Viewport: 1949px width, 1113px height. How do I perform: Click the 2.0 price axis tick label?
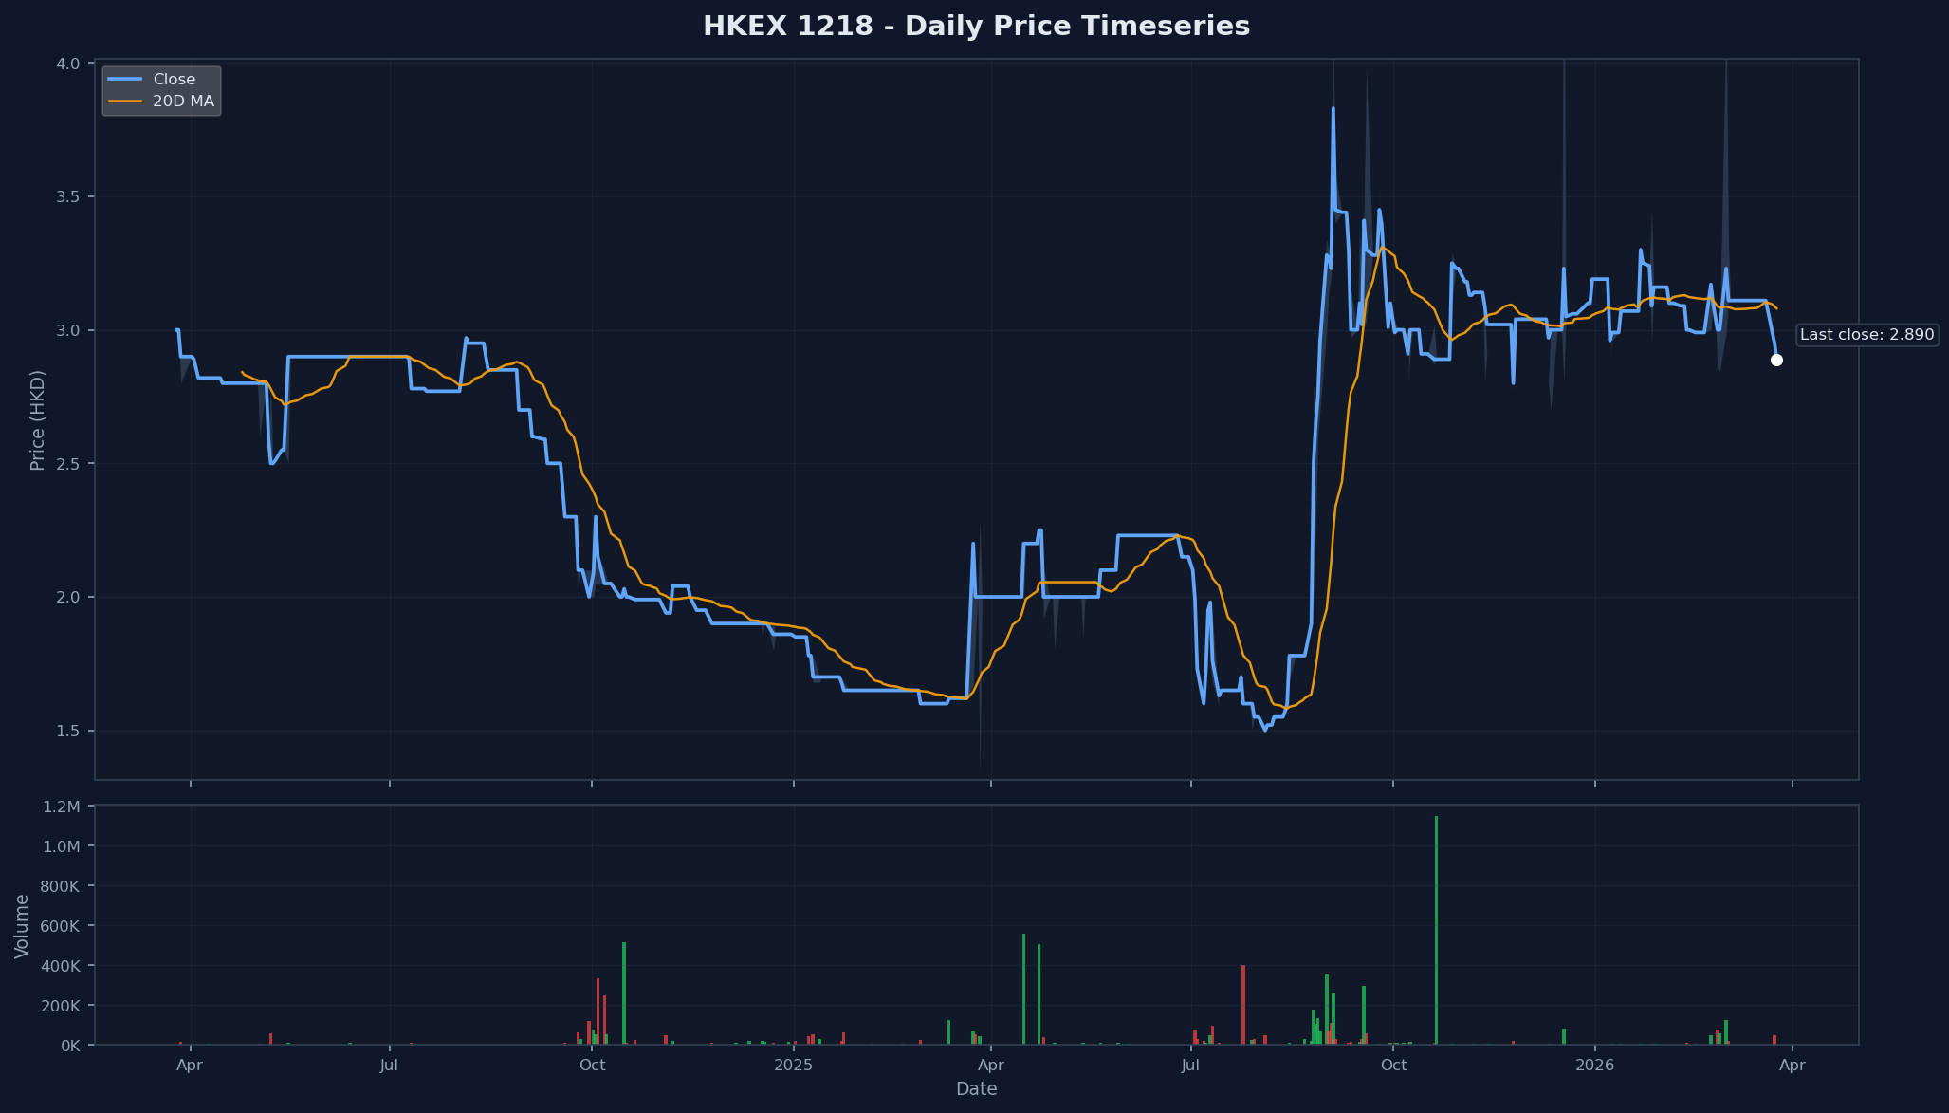coord(68,598)
